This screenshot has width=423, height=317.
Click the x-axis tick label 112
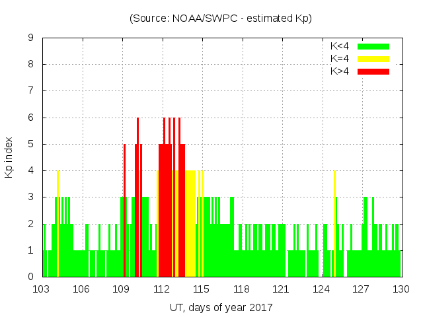coord(162,289)
